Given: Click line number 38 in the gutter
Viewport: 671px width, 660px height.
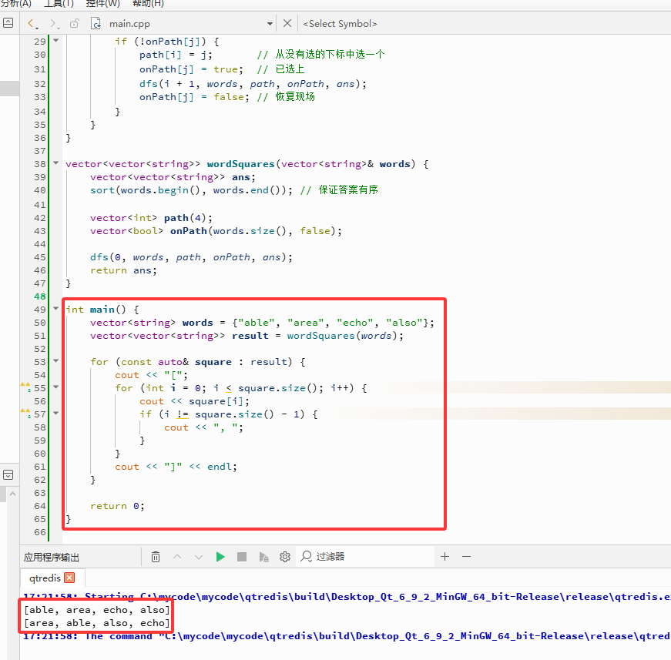Looking at the screenshot, I should point(40,164).
